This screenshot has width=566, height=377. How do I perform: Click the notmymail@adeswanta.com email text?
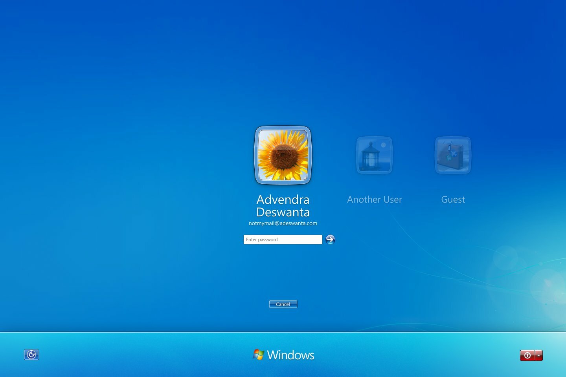(283, 223)
